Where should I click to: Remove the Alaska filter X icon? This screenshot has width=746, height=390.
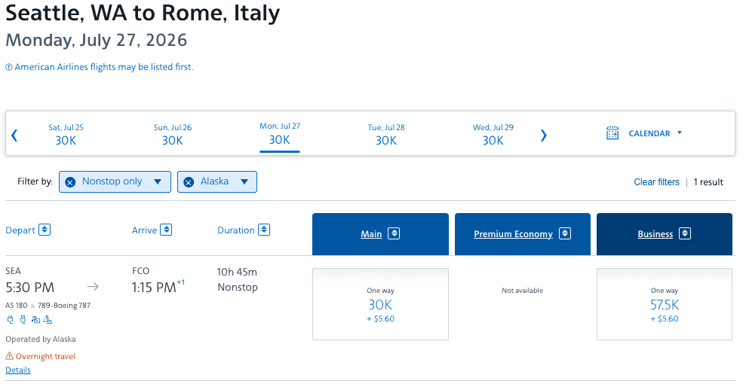click(189, 182)
